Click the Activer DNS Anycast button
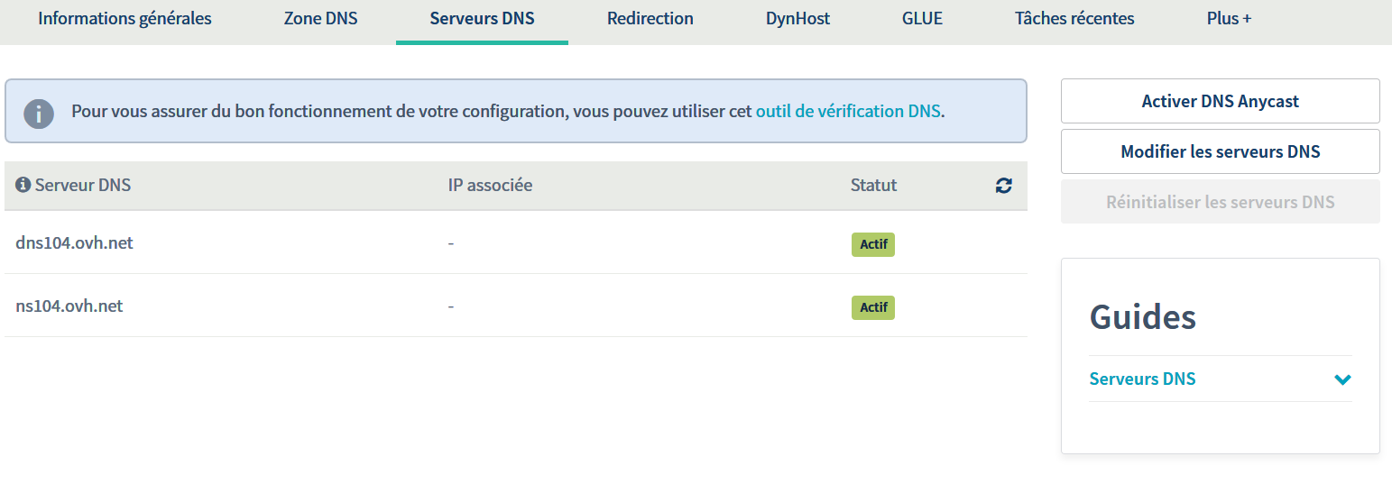Viewport: 1392px width, 484px height. click(x=1220, y=101)
